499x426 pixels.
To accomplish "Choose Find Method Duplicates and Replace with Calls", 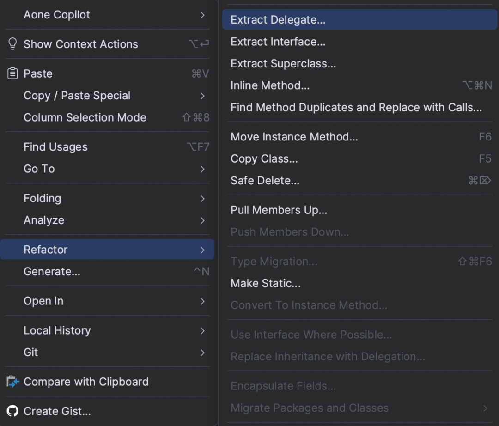I will pyautogui.click(x=359, y=108).
